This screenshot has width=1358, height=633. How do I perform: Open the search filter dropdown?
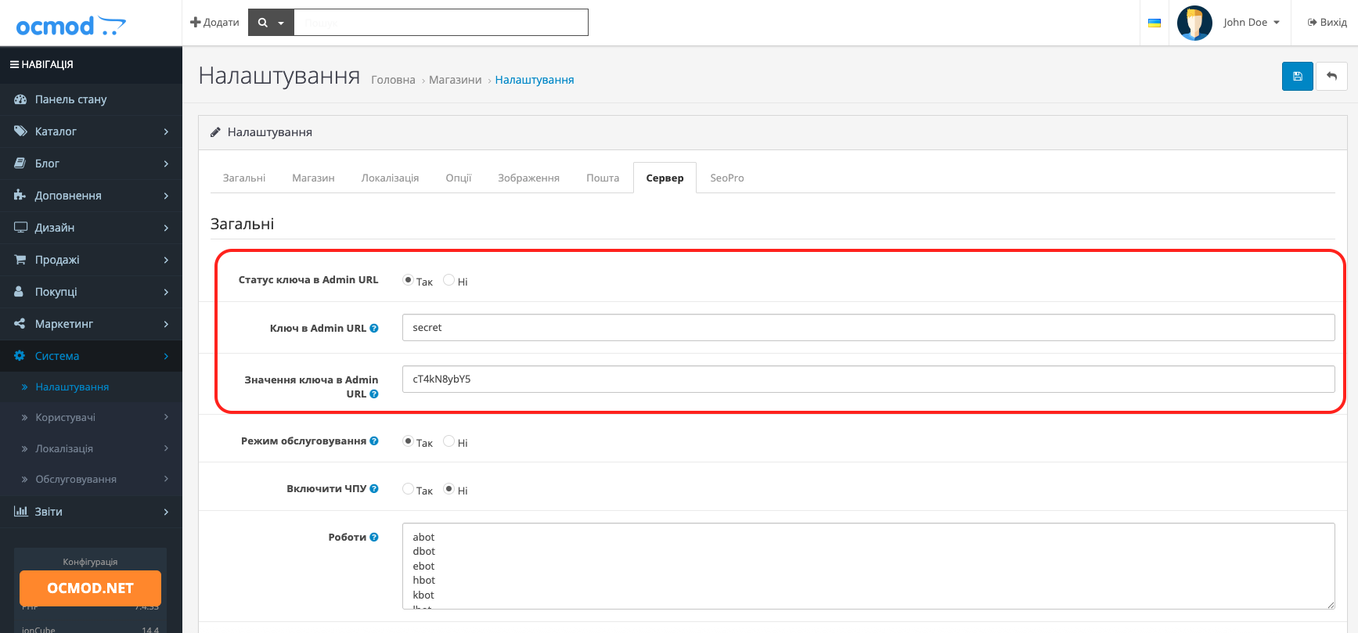tap(271, 23)
